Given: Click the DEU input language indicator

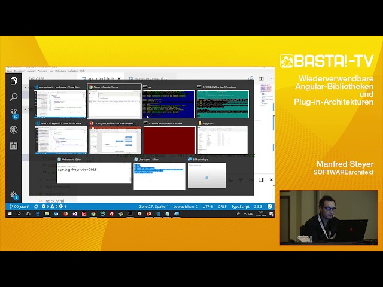Looking at the screenshot, I should pos(251,214).
